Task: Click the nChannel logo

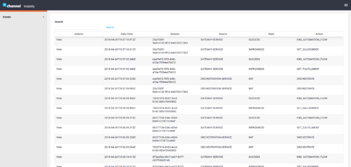Action: coord(12,5)
